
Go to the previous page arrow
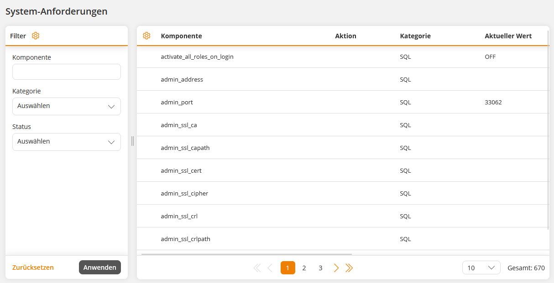[x=270, y=268]
